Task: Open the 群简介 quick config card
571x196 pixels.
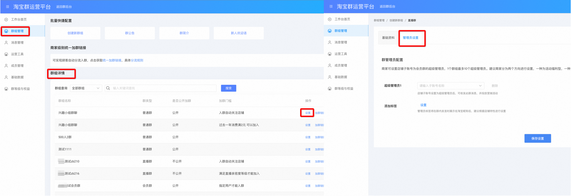Action: (184, 33)
